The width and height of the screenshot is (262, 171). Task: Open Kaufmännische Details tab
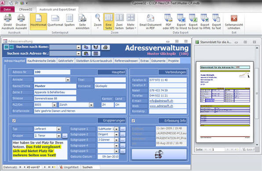click(x=42, y=61)
